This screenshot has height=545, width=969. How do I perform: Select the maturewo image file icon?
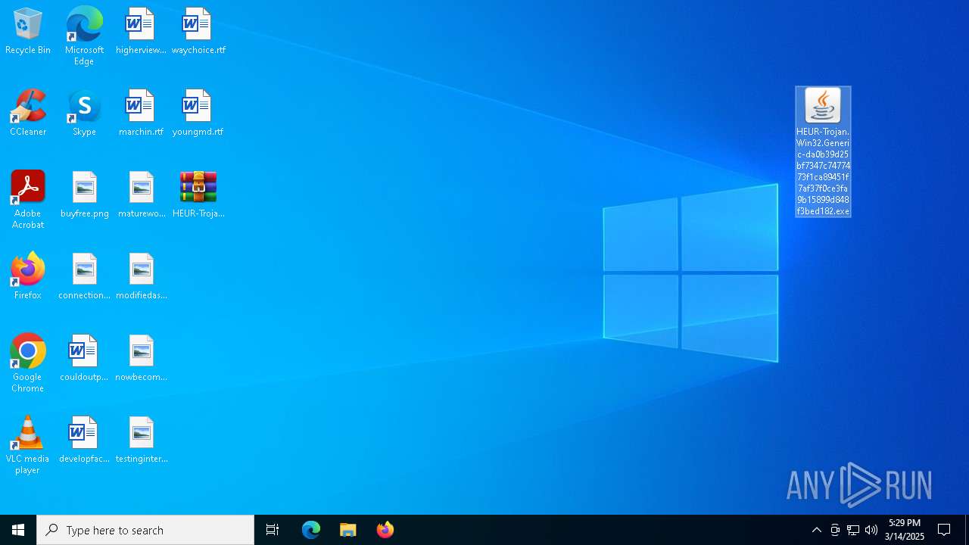click(x=142, y=195)
